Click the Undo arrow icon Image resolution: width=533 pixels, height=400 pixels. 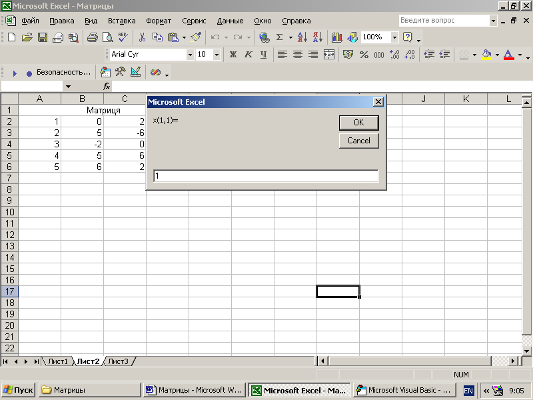coord(215,37)
